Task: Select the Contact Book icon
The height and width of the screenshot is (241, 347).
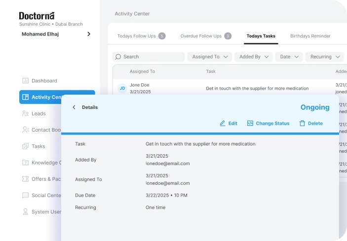Action: click(25, 130)
